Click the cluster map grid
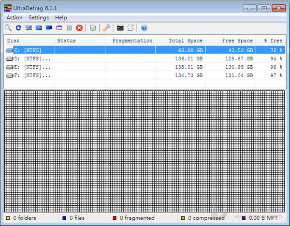This screenshot has height=226, width=290. [x=145, y=151]
